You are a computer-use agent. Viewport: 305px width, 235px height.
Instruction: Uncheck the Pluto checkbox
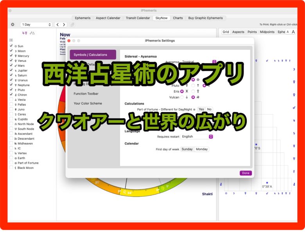click(x=11, y=90)
